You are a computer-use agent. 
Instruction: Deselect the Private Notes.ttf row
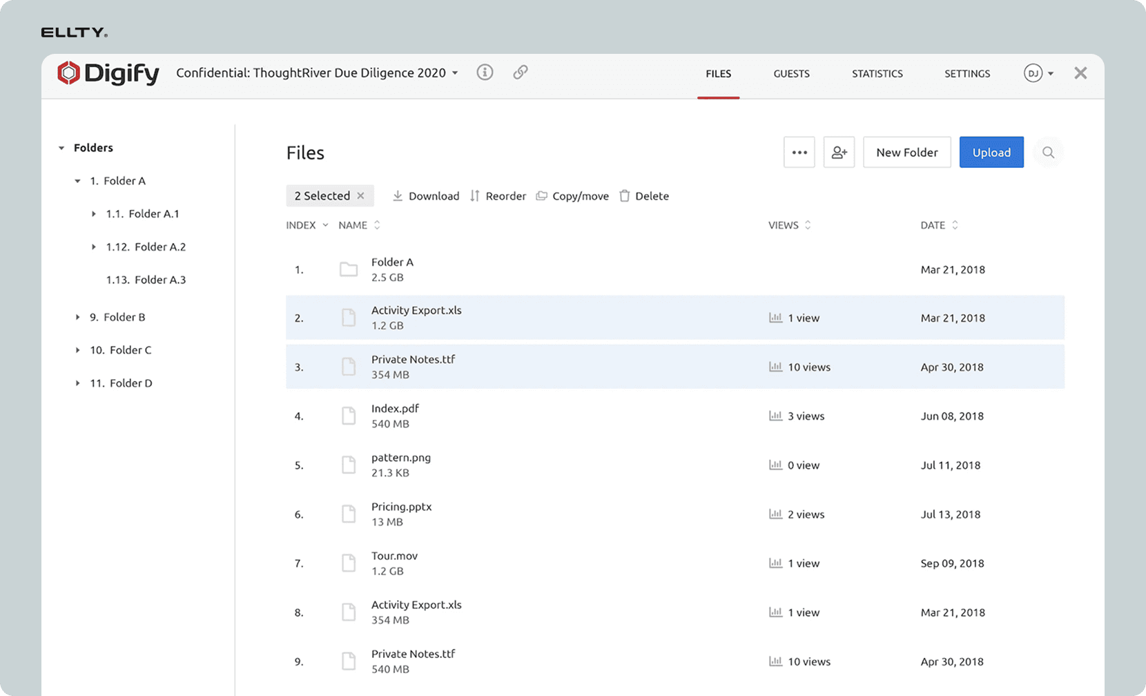click(x=552, y=367)
